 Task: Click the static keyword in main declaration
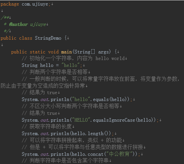point(38,52)
